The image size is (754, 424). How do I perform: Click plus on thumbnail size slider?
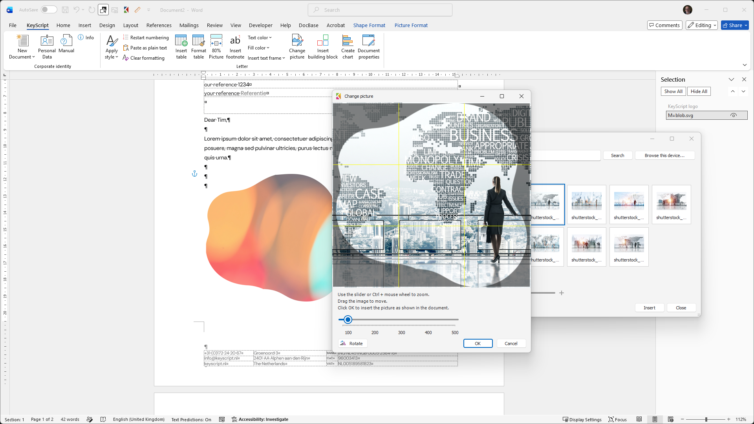click(x=562, y=293)
